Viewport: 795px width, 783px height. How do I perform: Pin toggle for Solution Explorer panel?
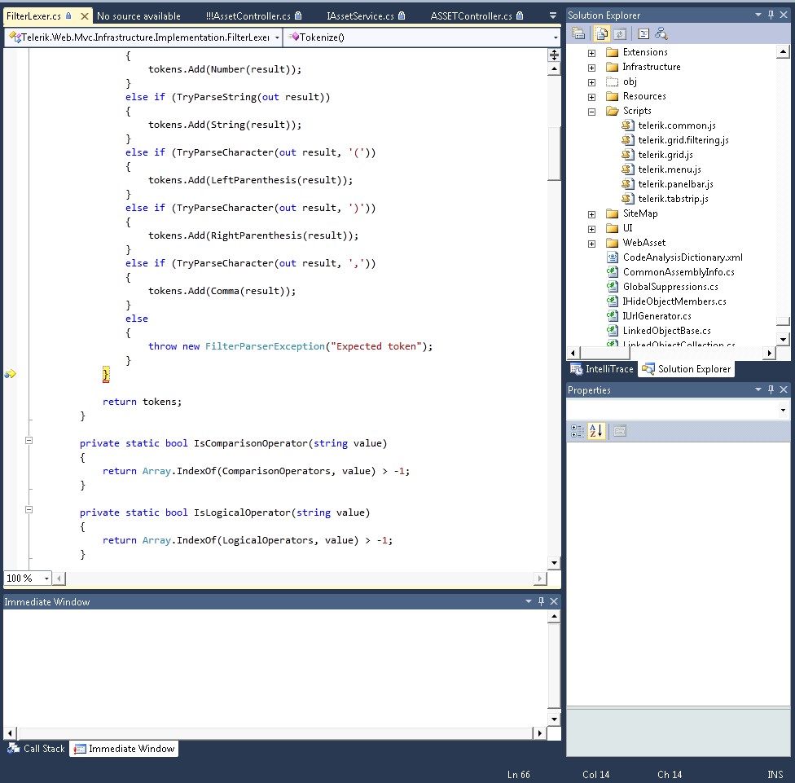pos(771,15)
